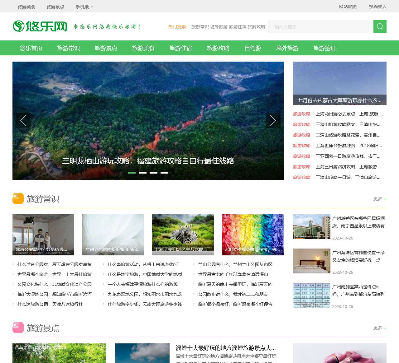Screen dimensions: 399x363
Task: Open 旅游常识 in the green navigation bar
Action: coord(69,48)
